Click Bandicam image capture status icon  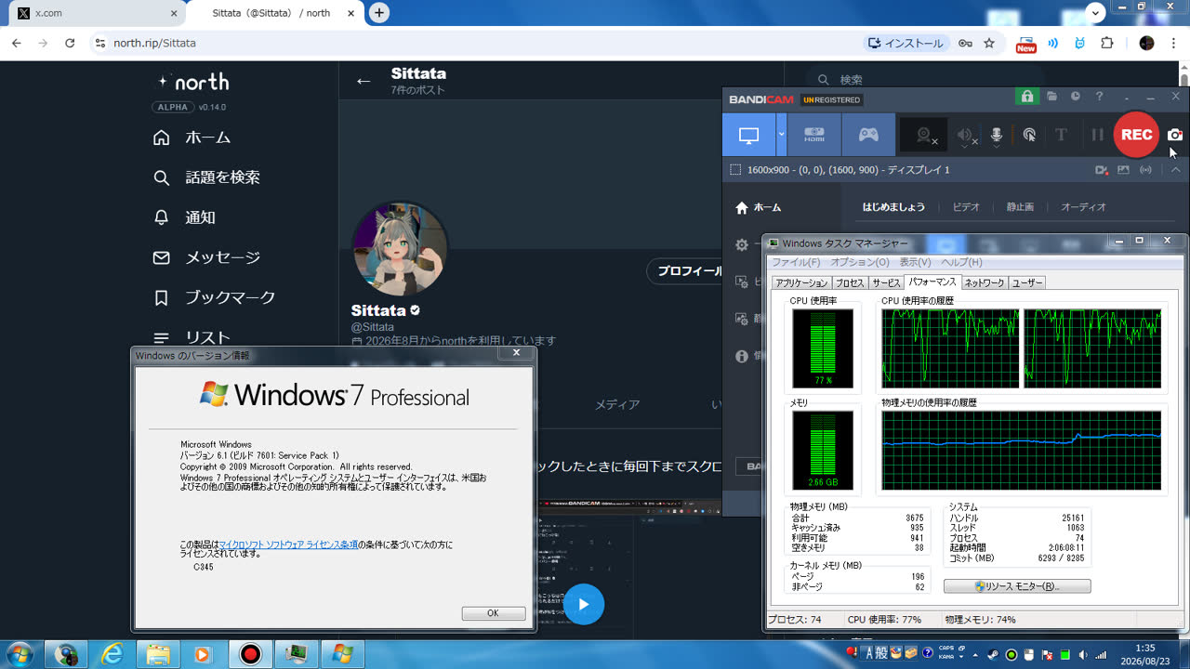(1124, 170)
